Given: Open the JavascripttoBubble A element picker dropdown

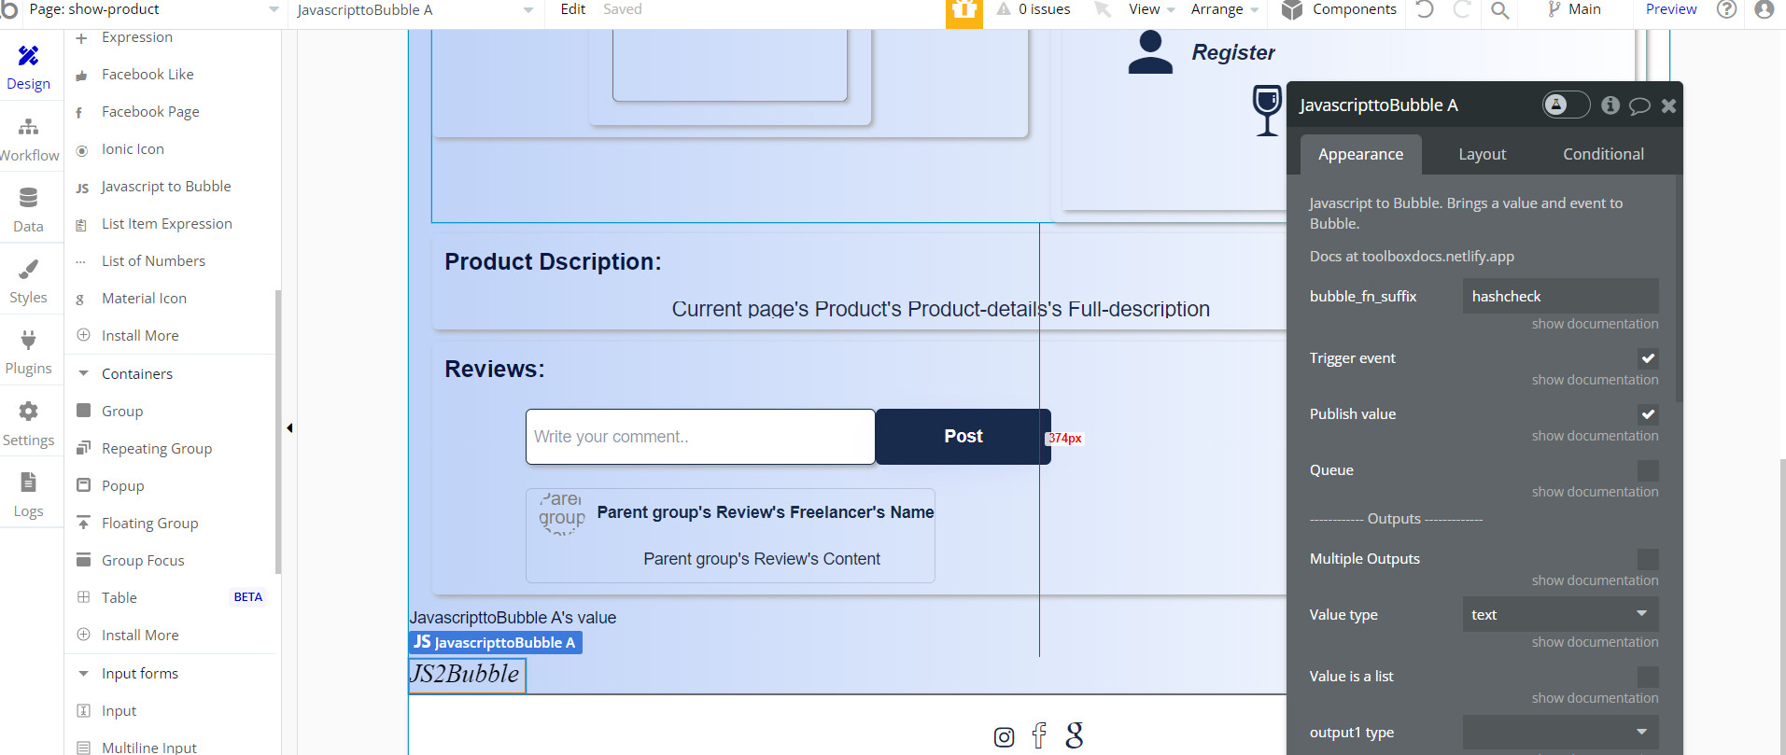Looking at the screenshot, I should click(x=415, y=10).
